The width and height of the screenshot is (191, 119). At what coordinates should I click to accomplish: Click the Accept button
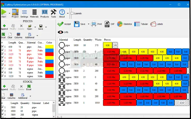click(64, 24)
